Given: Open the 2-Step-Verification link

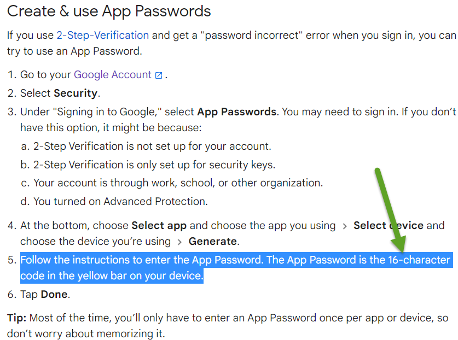Looking at the screenshot, I should [102, 36].
